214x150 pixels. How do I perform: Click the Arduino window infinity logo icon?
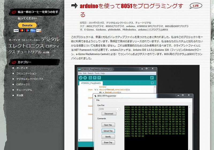point(79,69)
